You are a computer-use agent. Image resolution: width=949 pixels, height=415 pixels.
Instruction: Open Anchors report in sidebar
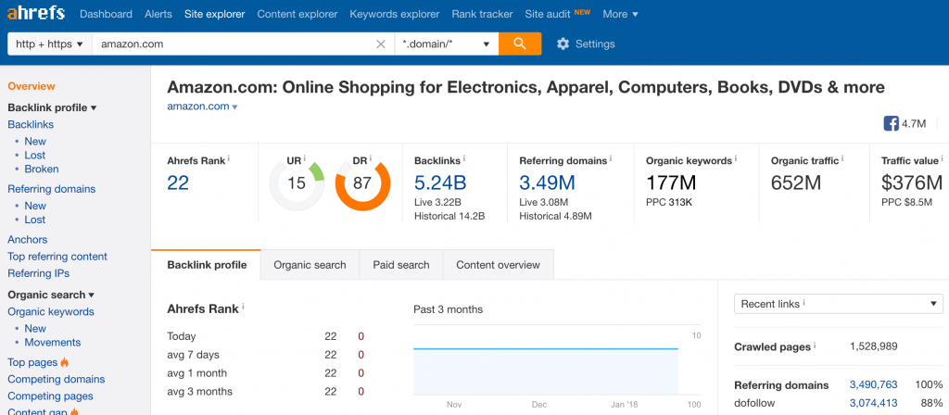(27, 240)
